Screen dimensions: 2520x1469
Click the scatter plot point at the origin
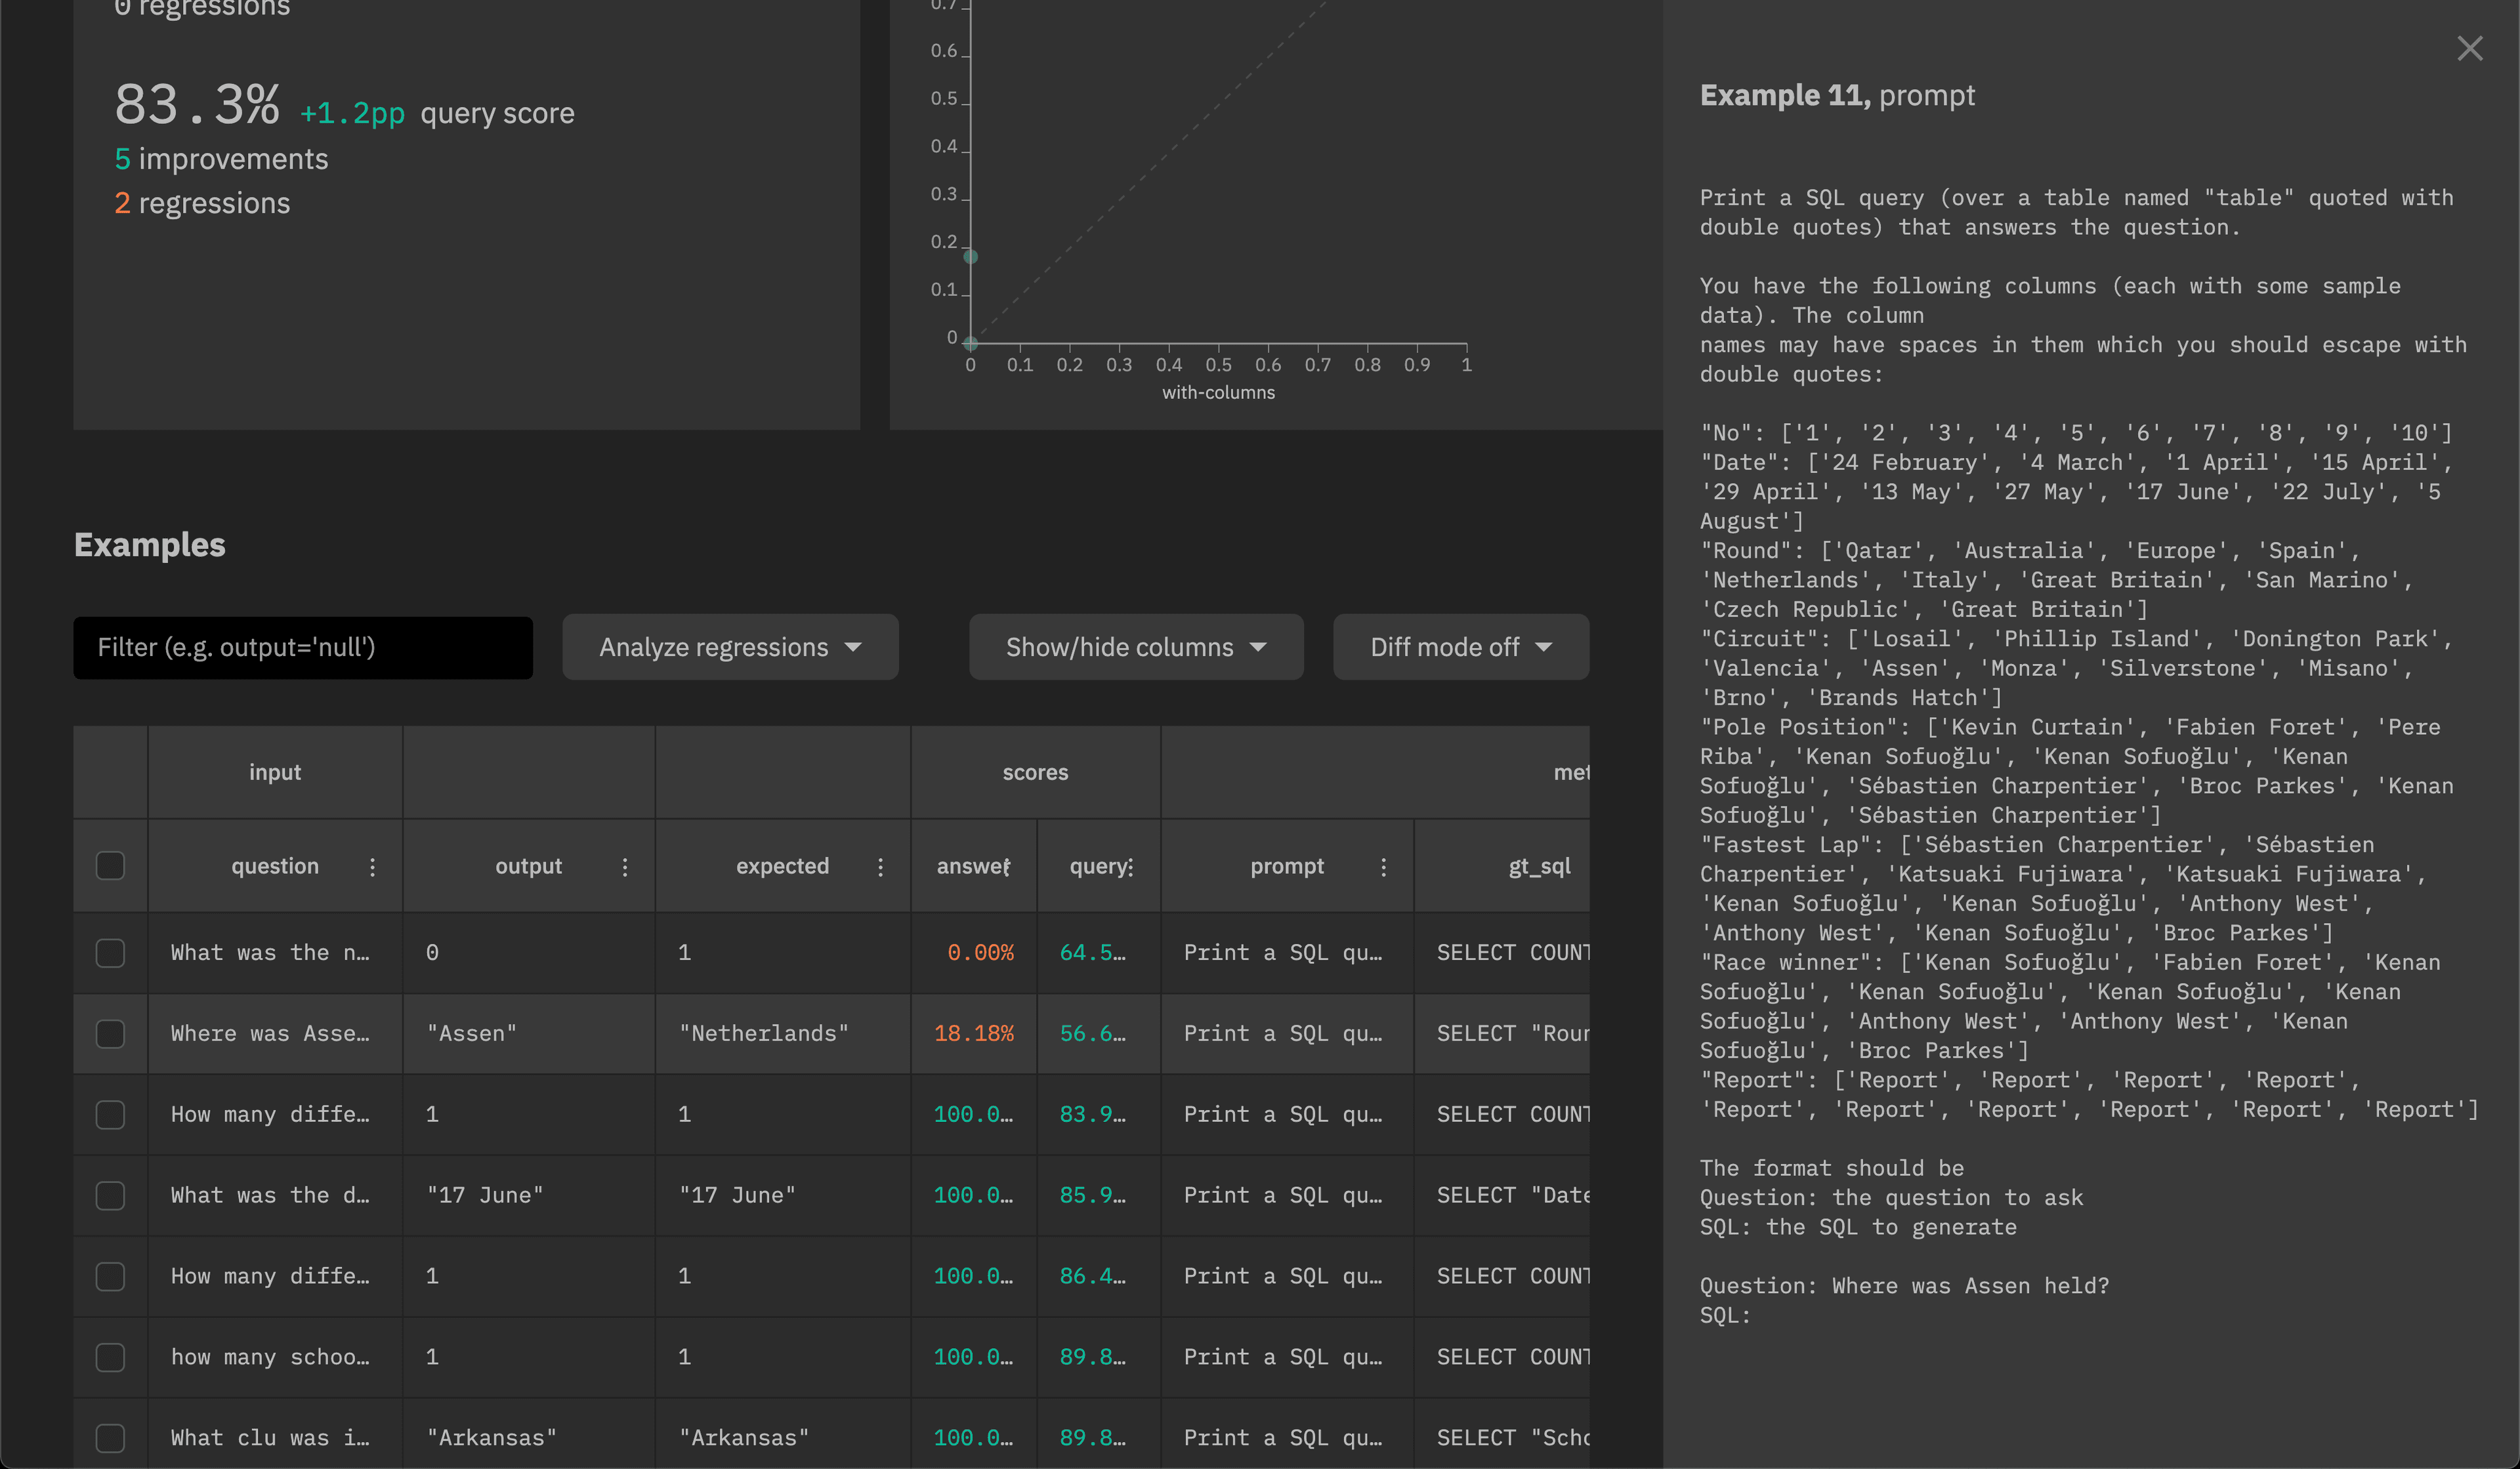[970, 343]
